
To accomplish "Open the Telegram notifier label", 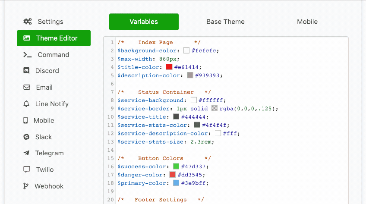I will 50,153.
